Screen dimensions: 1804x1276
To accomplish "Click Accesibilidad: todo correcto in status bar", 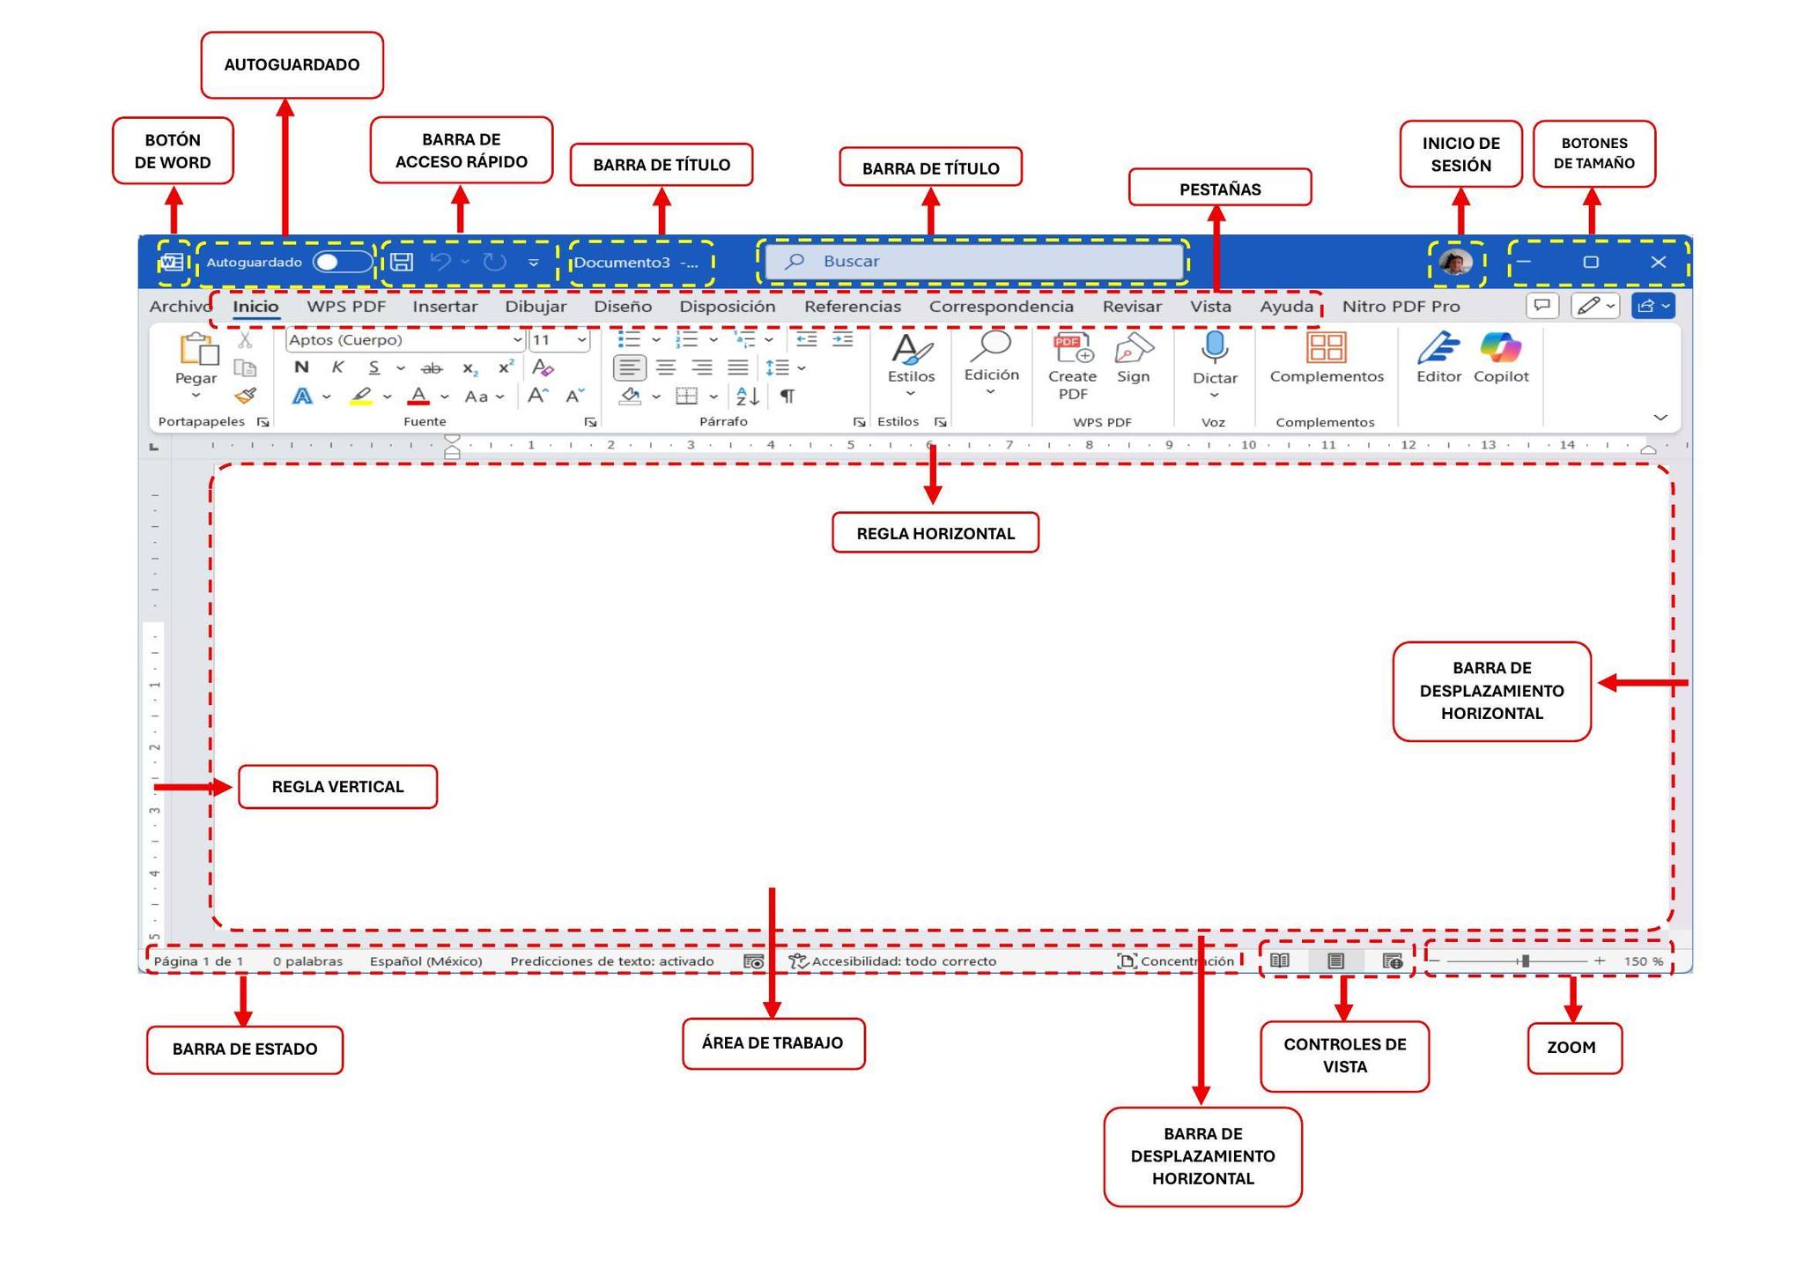I will pyautogui.click(x=893, y=961).
